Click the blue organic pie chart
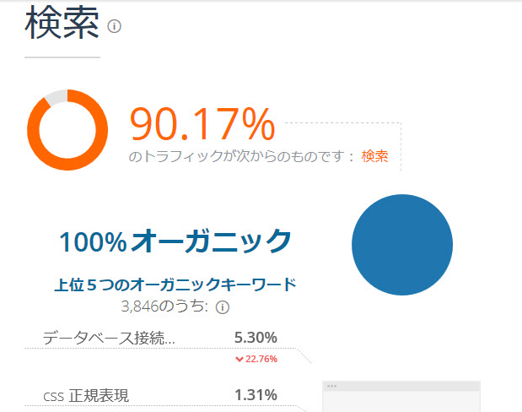 coord(402,245)
